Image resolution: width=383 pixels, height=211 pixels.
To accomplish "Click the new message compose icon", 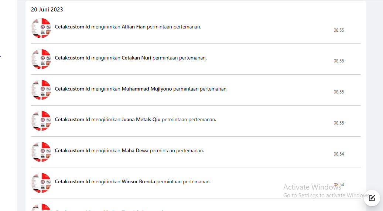I will (372, 198).
